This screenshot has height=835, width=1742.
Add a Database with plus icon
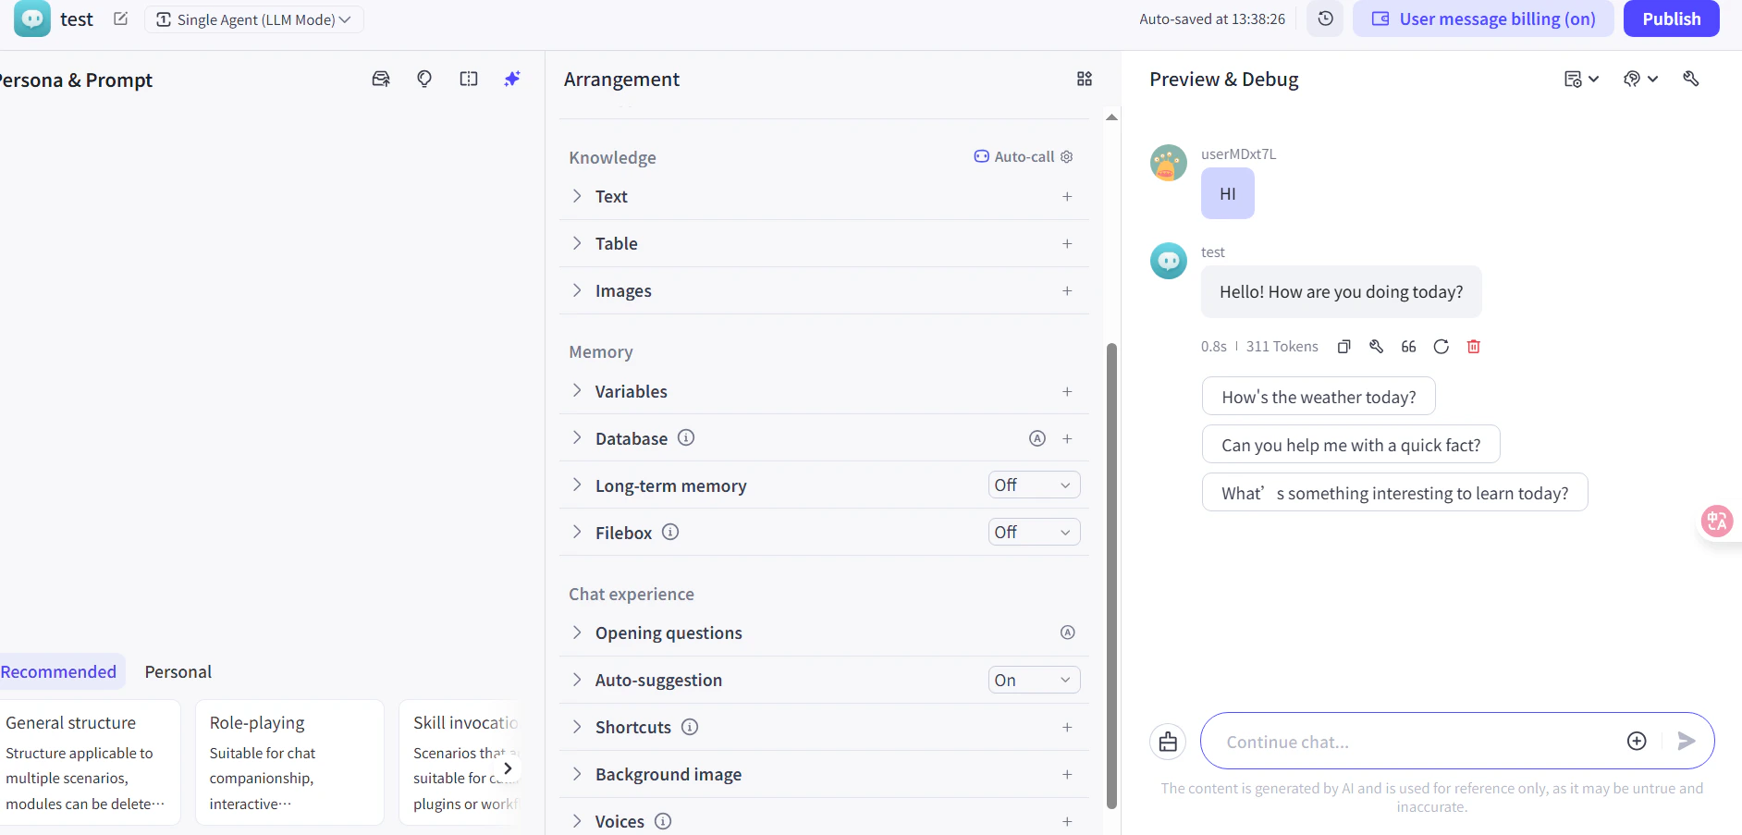[1067, 438]
